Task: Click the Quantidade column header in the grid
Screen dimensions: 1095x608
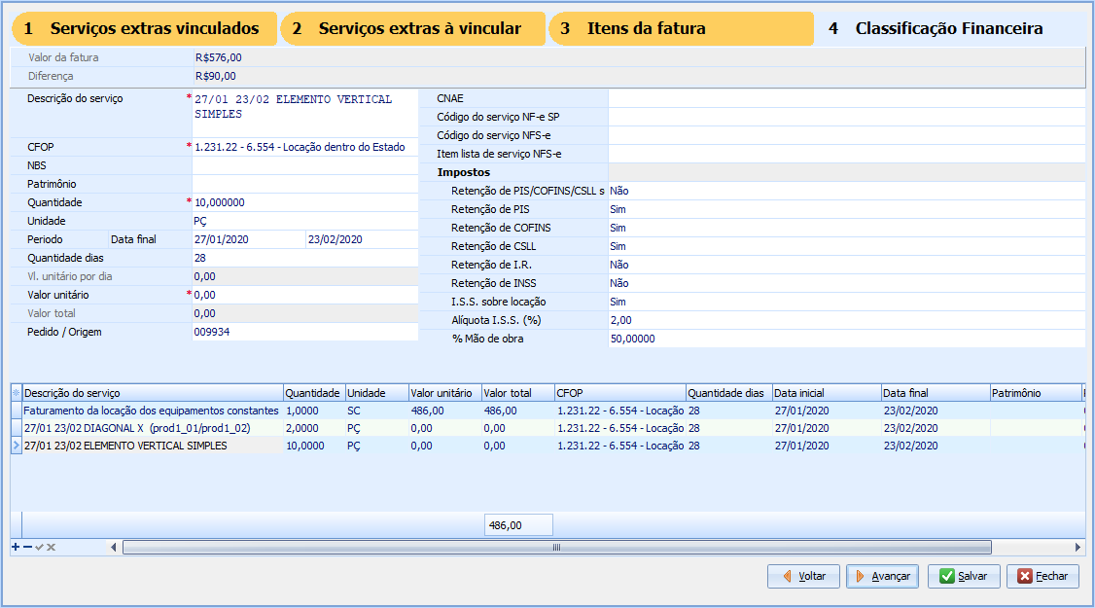Action: (x=314, y=393)
